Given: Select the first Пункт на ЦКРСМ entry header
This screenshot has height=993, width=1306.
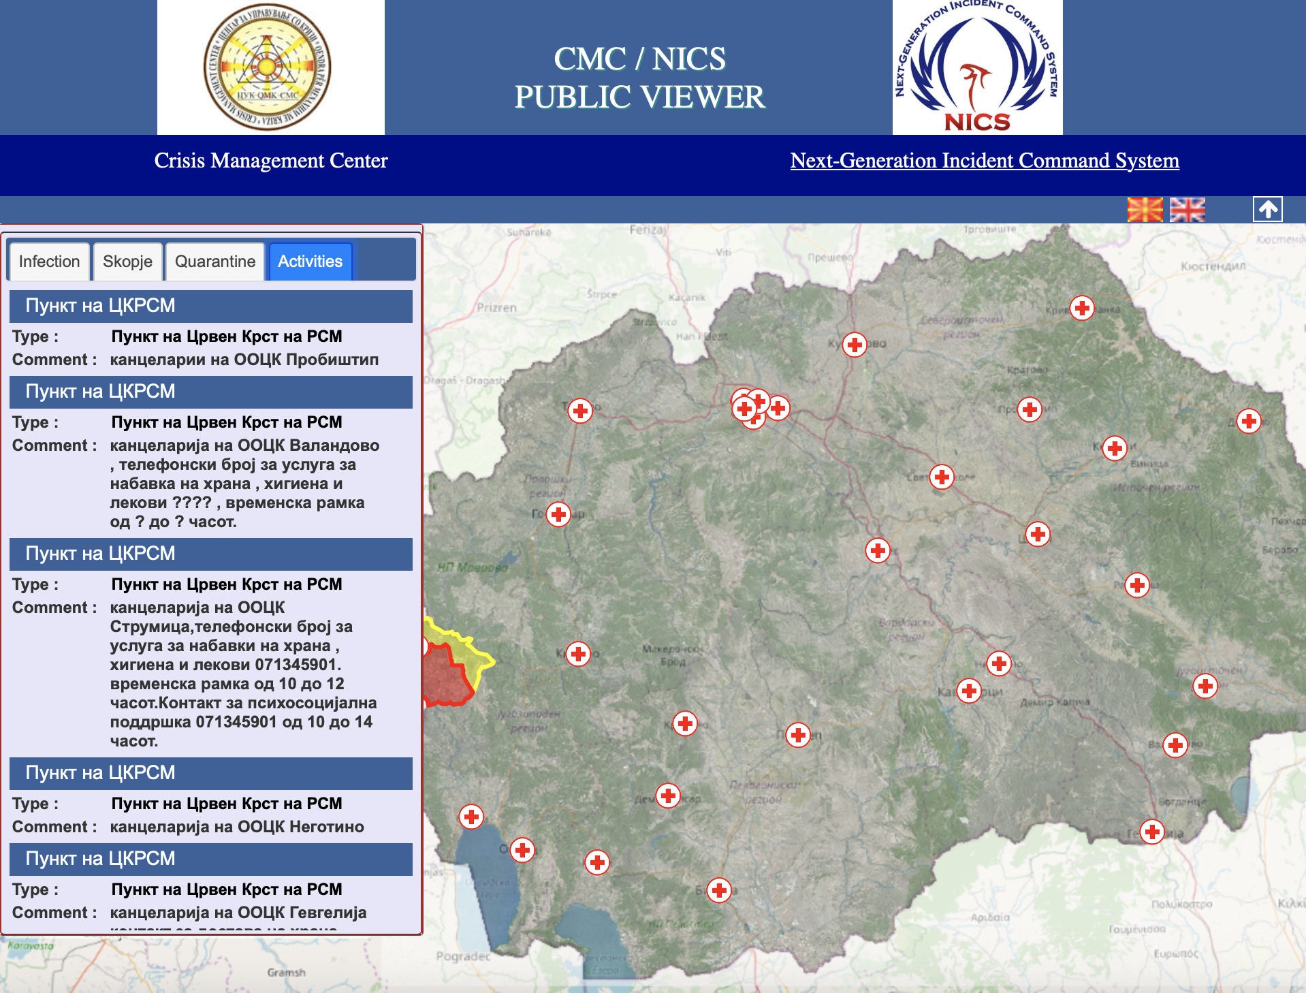Looking at the screenshot, I should click(211, 306).
